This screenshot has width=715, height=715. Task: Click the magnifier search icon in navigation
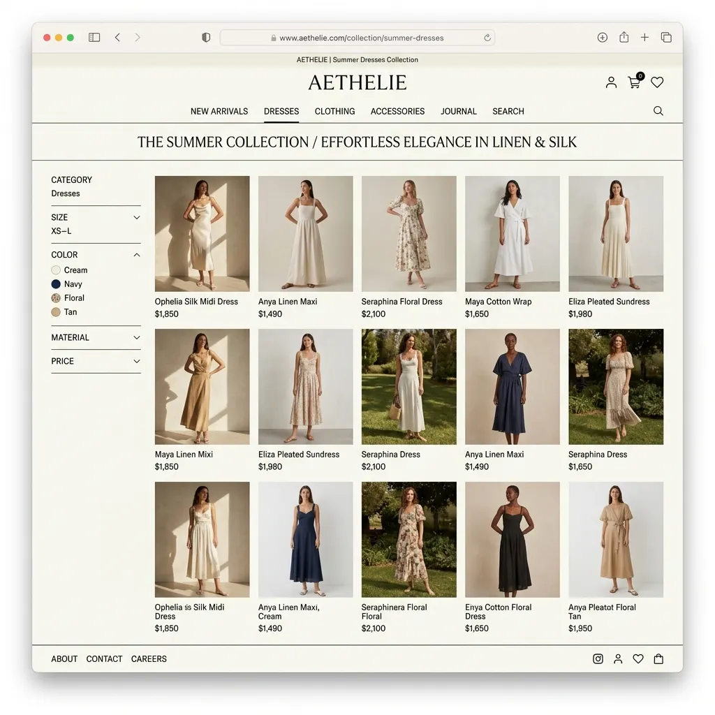coord(658,111)
